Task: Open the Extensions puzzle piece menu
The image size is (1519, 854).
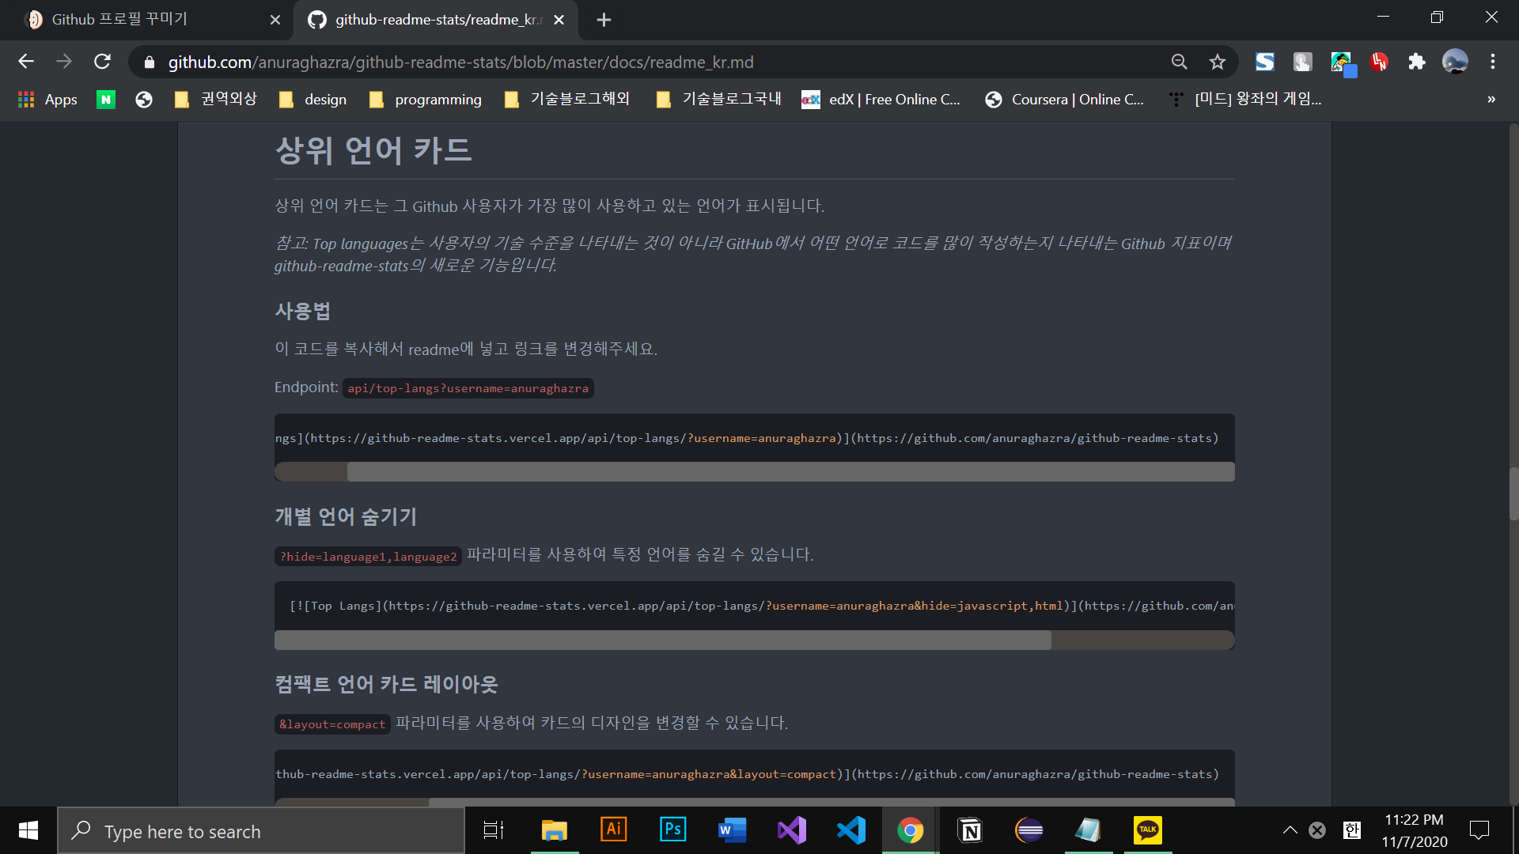Action: click(1416, 62)
